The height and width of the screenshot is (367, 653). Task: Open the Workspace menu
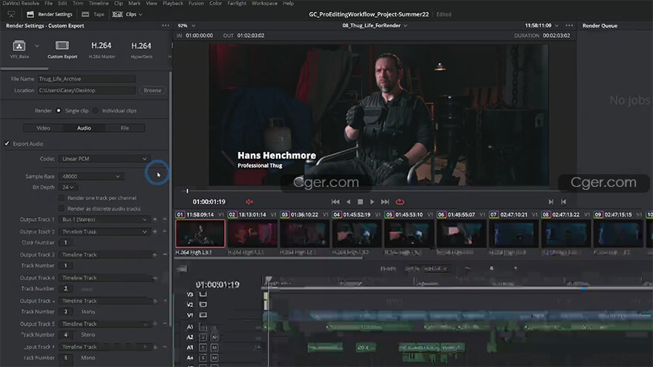click(264, 3)
